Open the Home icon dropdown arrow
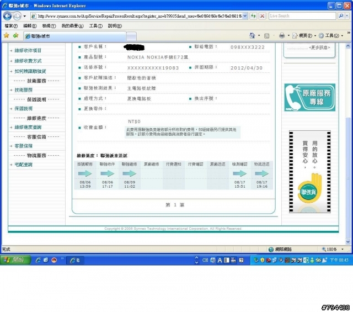This screenshot has width=353, height=312. [x=259, y=36]
